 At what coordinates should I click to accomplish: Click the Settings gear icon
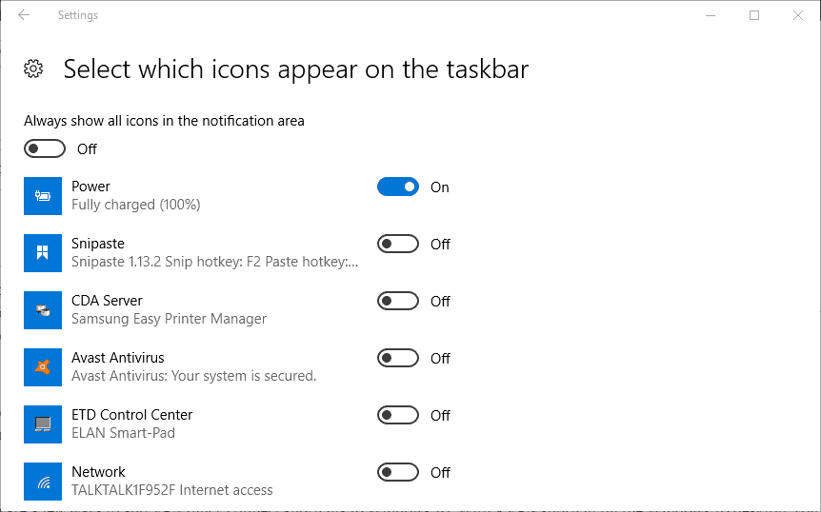click(33, 69)
